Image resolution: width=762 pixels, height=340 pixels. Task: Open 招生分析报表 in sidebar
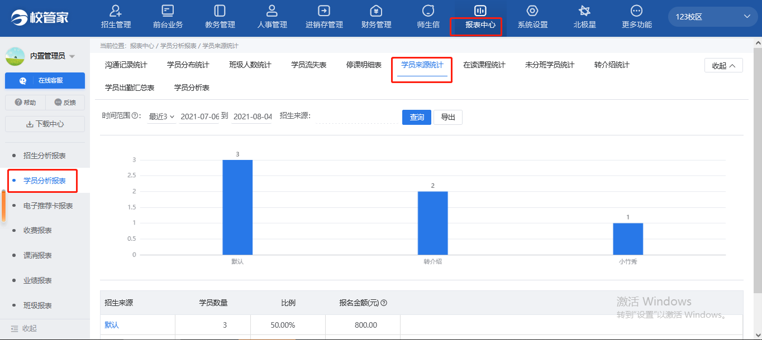click(x=45, y=156)
